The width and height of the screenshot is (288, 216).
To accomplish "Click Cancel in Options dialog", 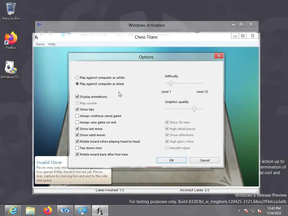I will [205, 160].
